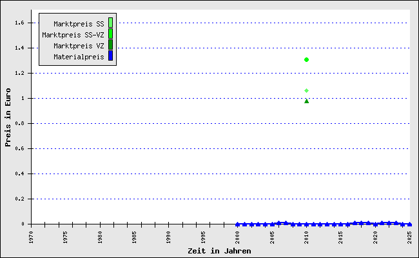This screenshot has width=419, height=258.
Task: Select the dark green triangle data point at 2010
Action: (x=306, y=101)
